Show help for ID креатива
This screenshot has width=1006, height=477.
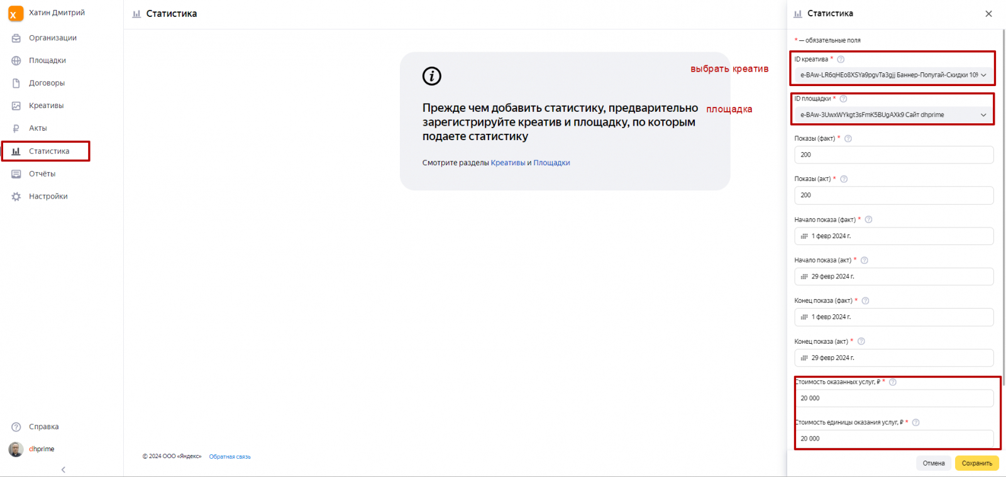(x=841, y=59)
